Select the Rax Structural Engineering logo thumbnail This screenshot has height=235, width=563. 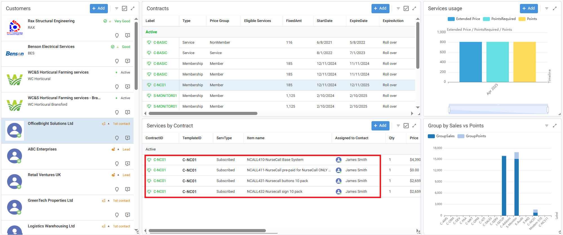[15, 28]
